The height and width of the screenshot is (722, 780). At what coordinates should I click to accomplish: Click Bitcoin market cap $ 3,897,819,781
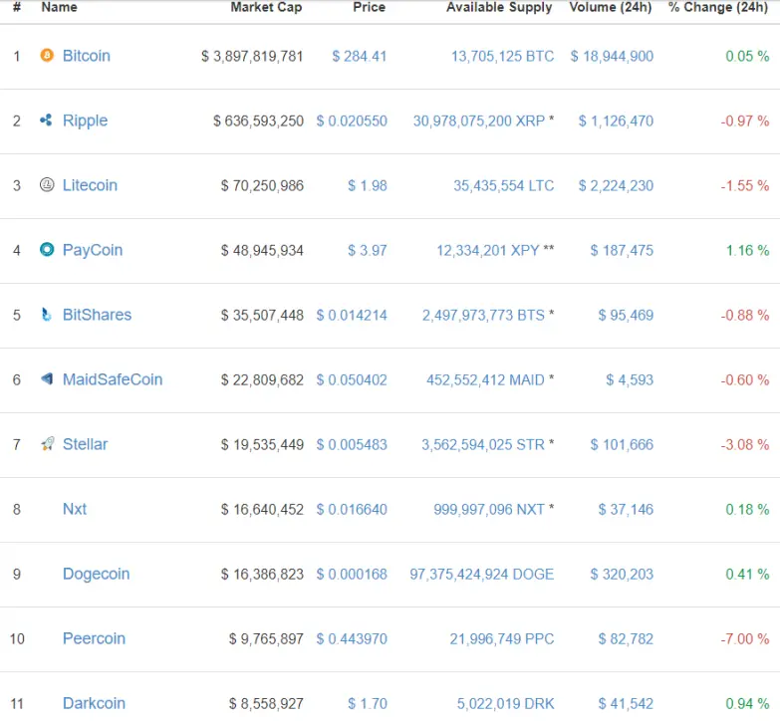click(x=252, y=56)
